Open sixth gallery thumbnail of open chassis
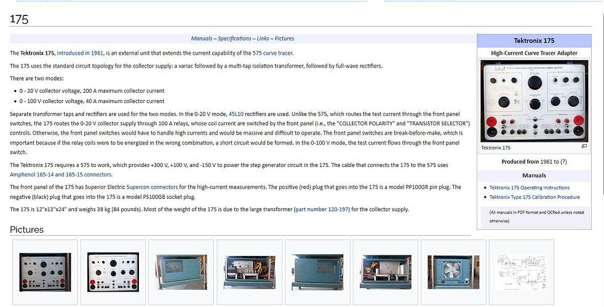 386,272
